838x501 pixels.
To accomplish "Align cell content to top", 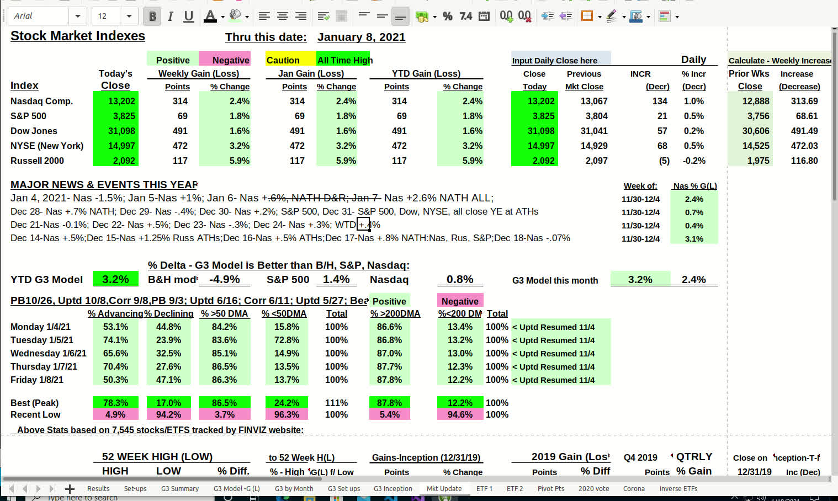I will pos(364,17).
